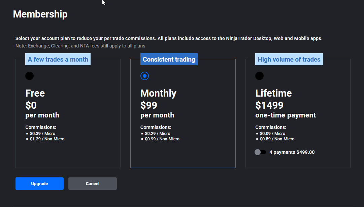Click the 'A few trades a month' label
364x207 pixels.
point(58,60)
